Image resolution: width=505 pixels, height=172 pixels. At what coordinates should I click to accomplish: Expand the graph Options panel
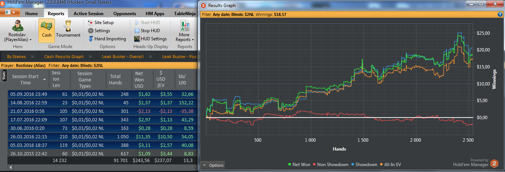click(213, 165)
